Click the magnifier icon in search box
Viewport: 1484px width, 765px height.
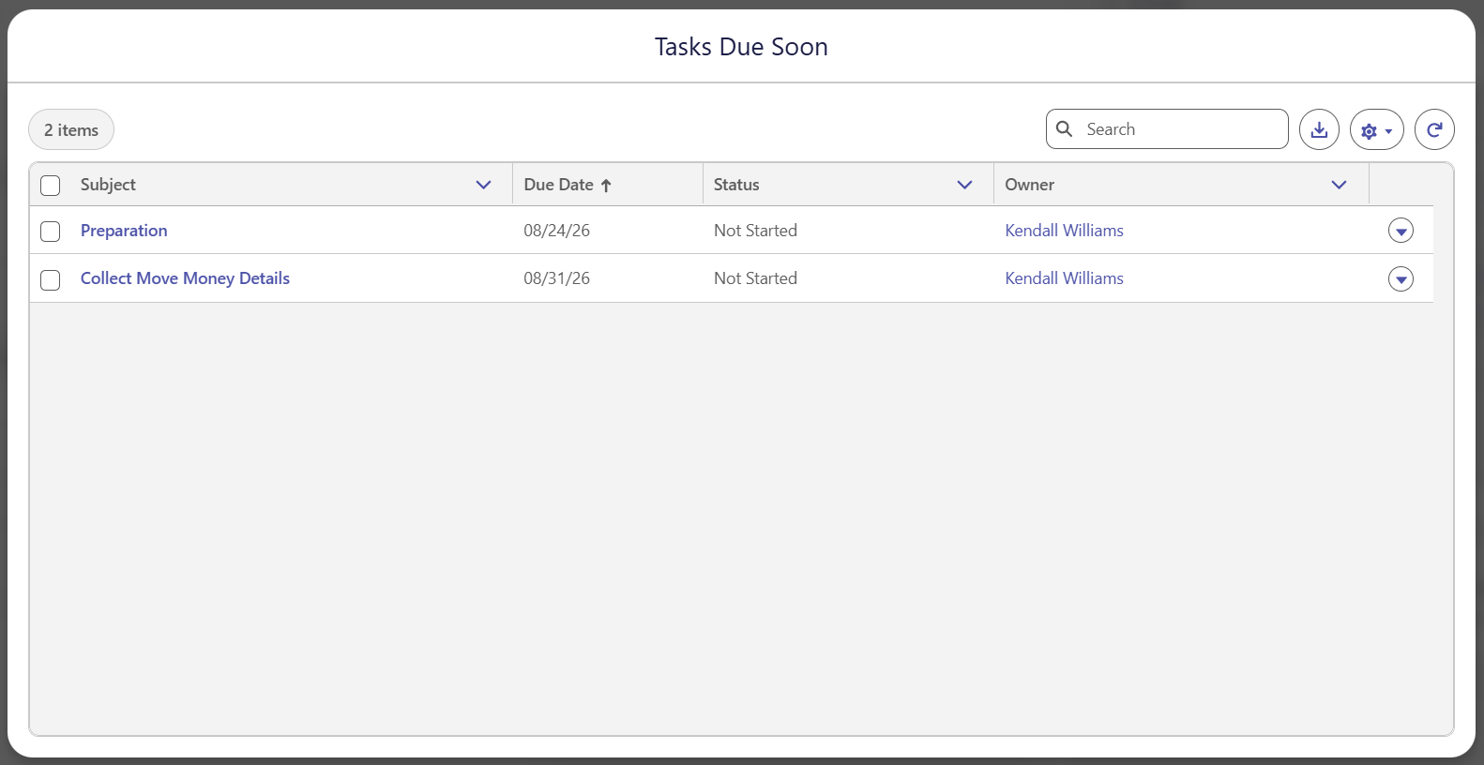click(x=1065, y=129)
